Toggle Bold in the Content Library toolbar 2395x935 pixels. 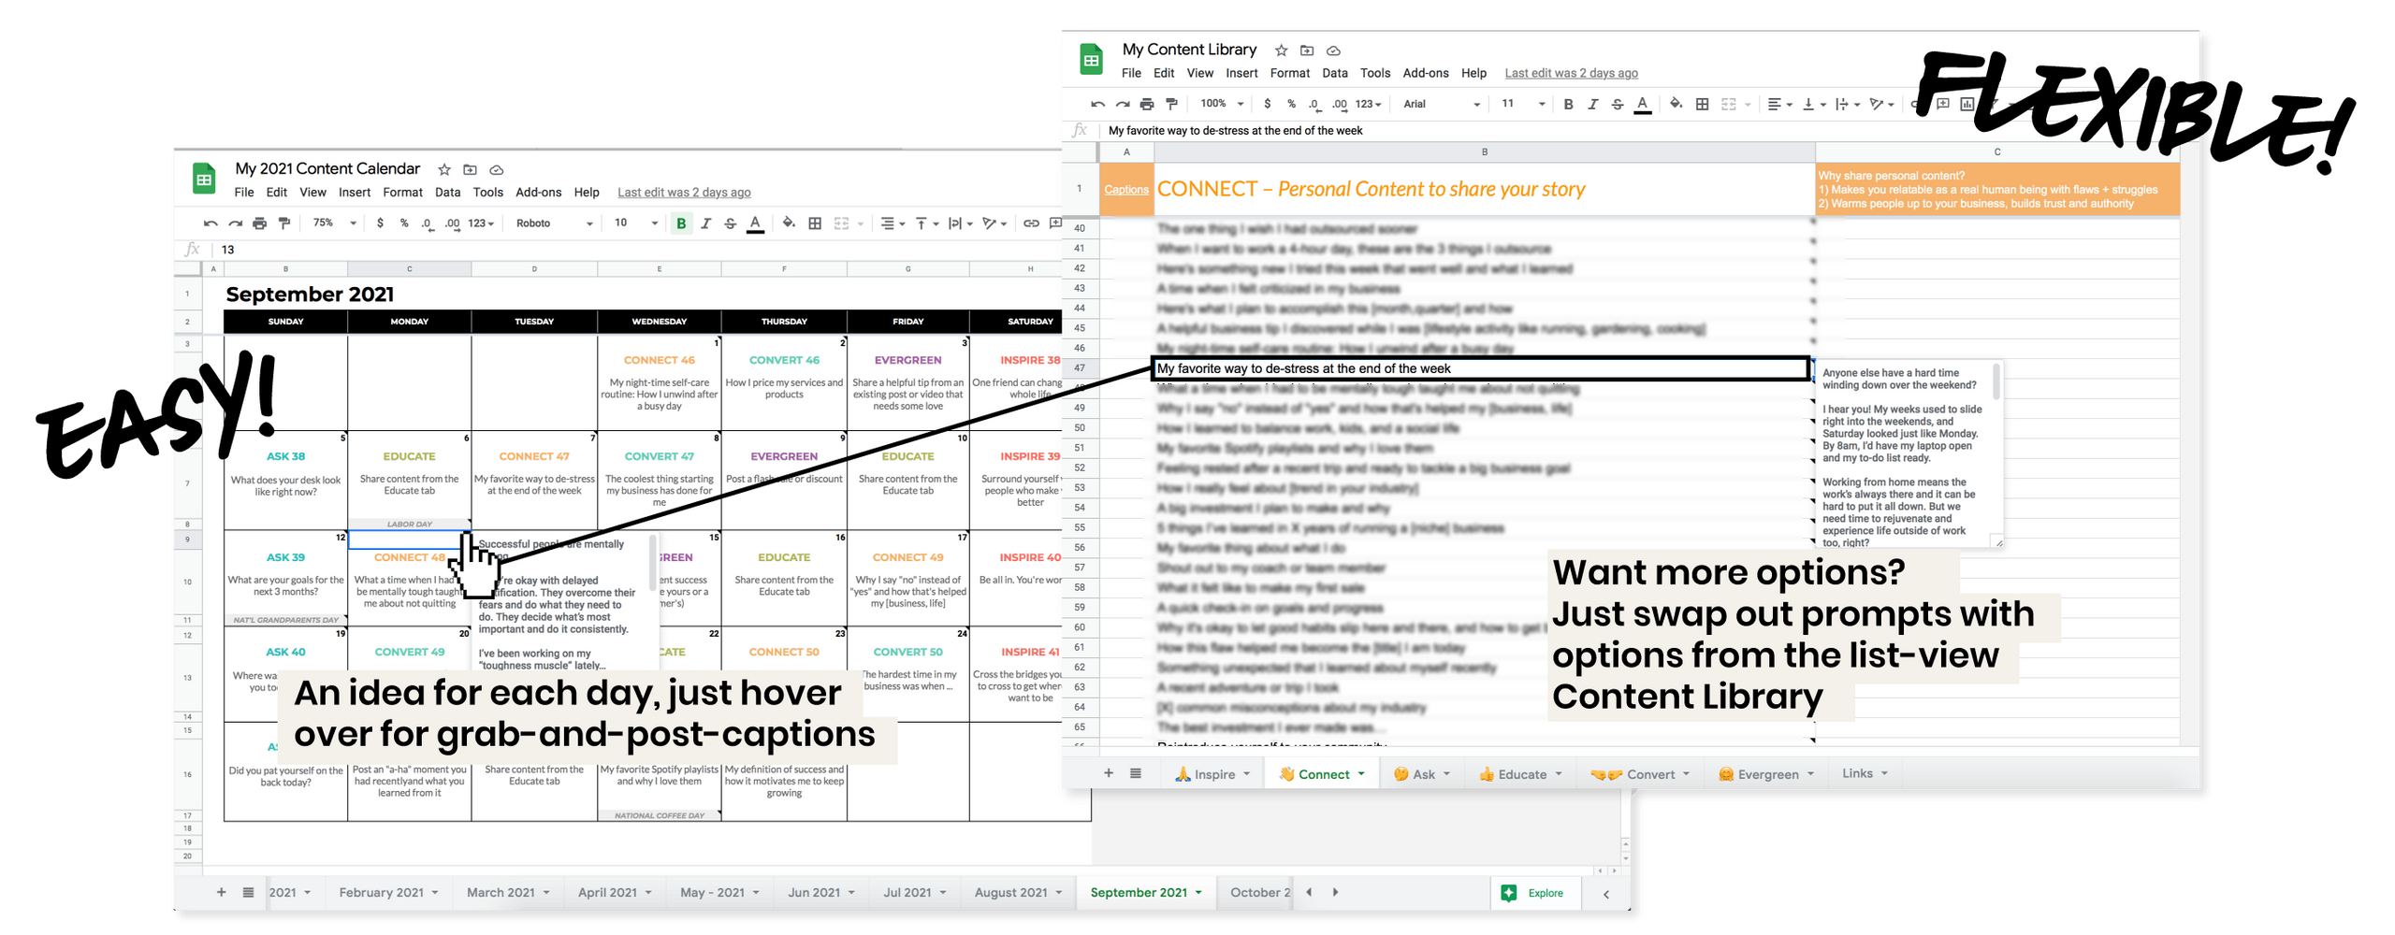1569,105
